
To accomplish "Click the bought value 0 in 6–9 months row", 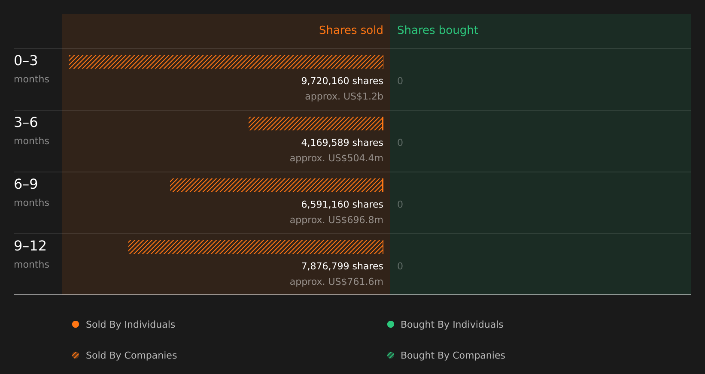I will click(x=400, y=204).
